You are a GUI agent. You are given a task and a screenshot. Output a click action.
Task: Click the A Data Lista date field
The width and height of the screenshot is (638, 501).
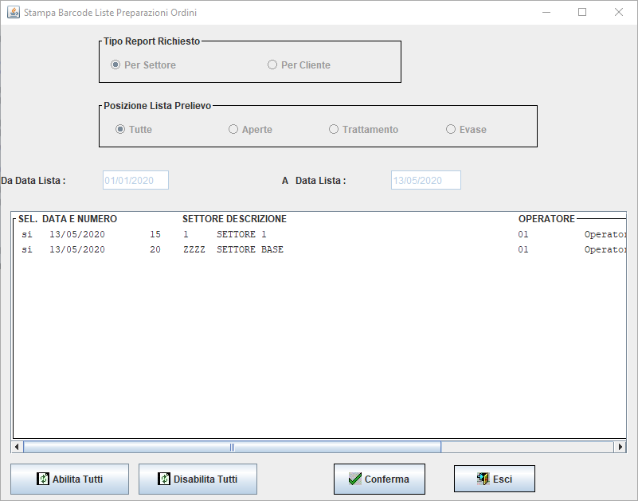(x=425, y=181)
